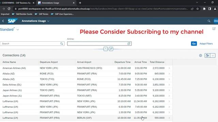Open the Imported bookmarks folder
218x122 pixels.
coord(5,14)
